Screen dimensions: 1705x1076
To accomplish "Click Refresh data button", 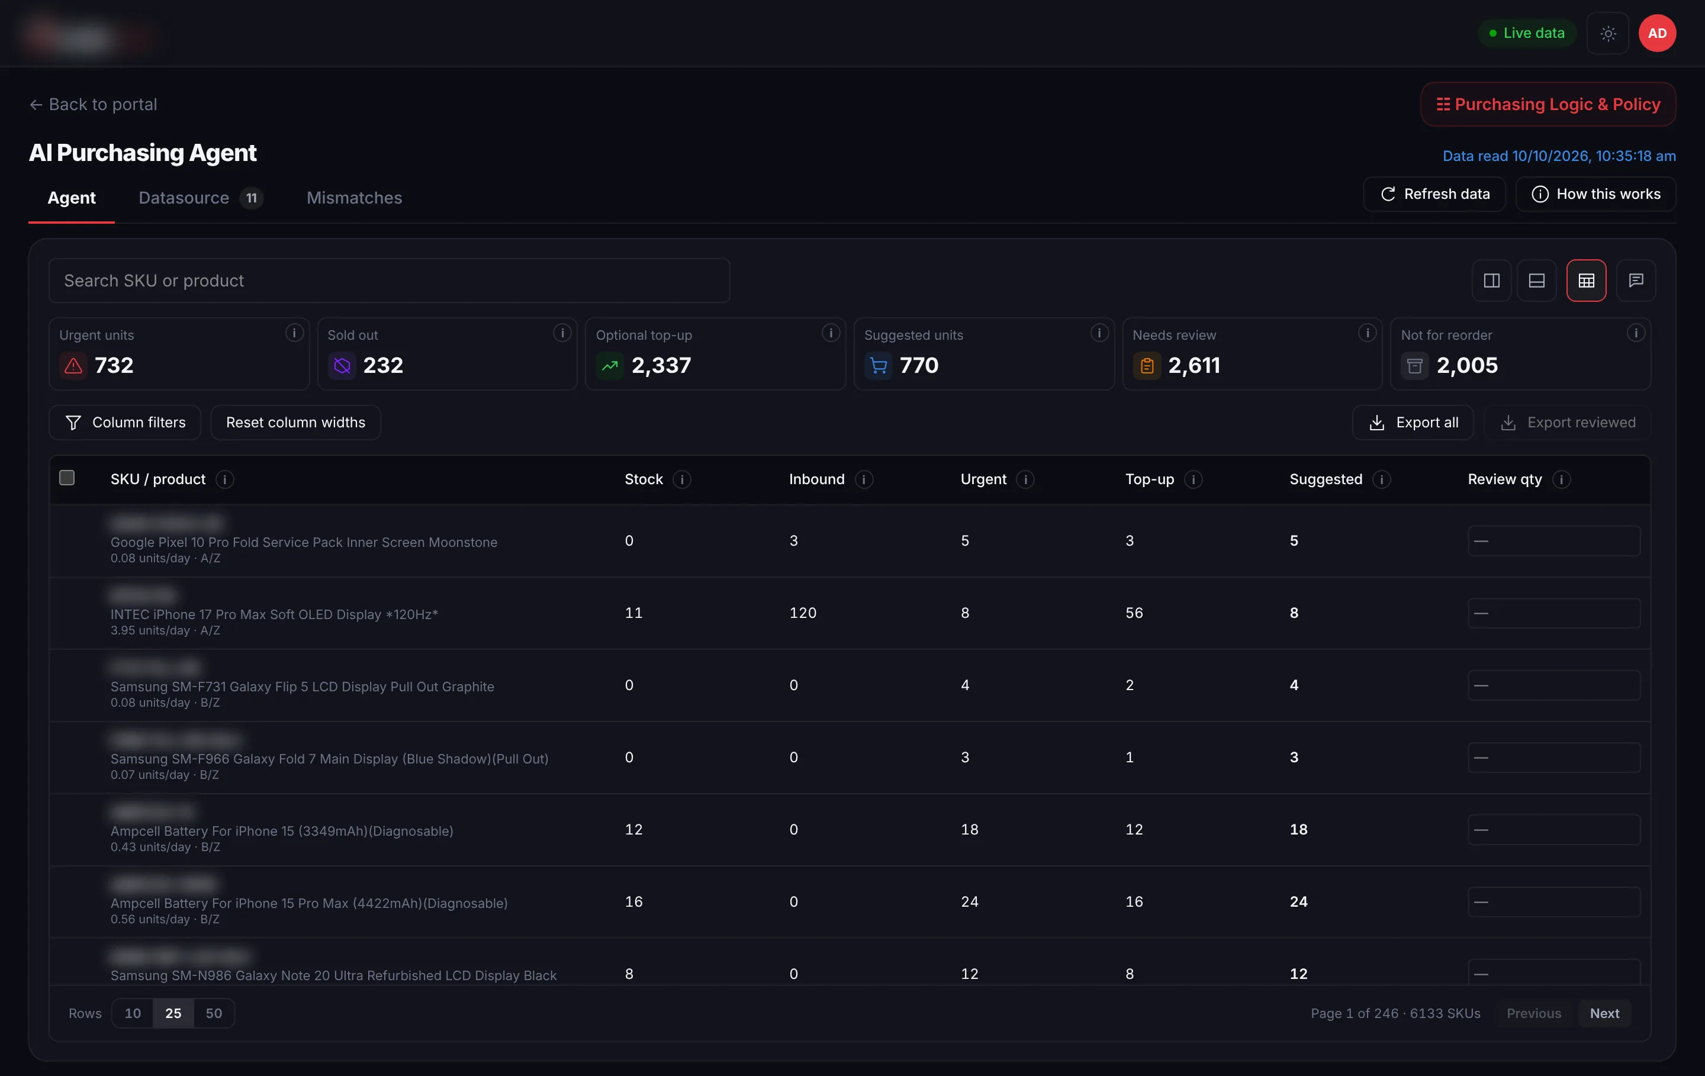I will [x=1434, y=194].
